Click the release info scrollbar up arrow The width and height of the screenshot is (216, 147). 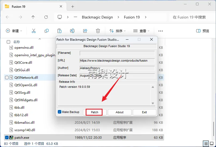click(153, 87)
